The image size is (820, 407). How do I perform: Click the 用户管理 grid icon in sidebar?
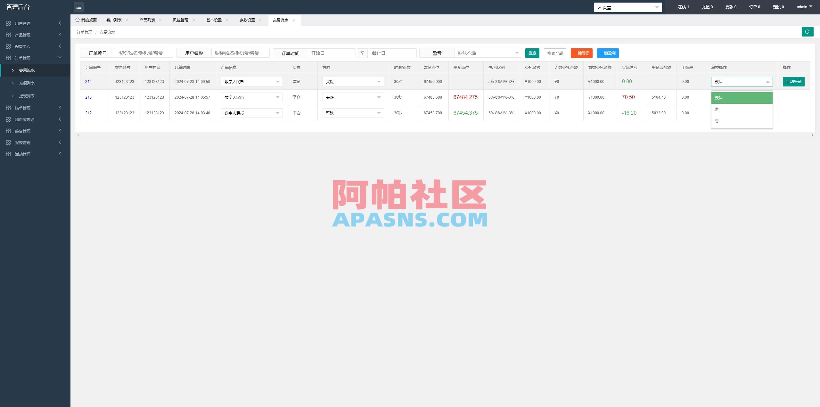(9, 23)
